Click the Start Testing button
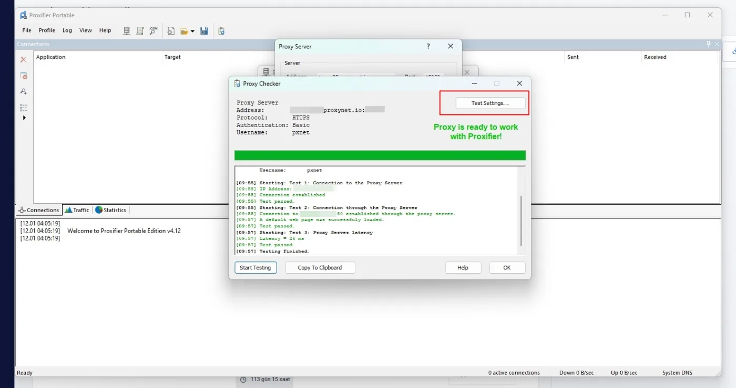The image size is (736, 388). click(255, 268)
